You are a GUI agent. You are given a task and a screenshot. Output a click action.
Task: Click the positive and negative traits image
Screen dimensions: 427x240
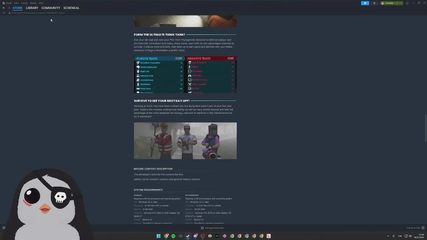(185, 75)
